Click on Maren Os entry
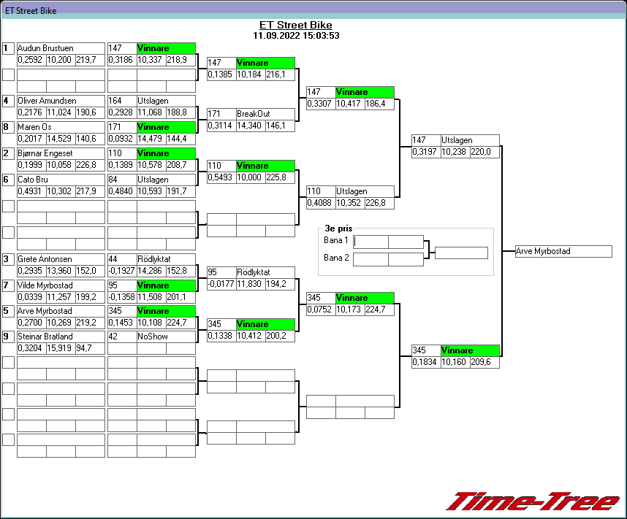Screen dimensions: 627x519 [61, 127]
